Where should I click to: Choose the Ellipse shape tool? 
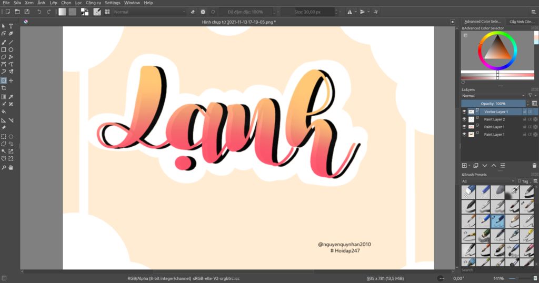click(11, 50)
